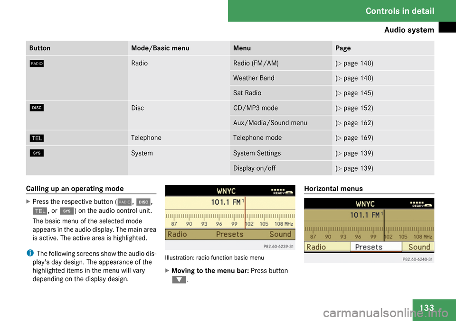Select Presets in basic menu illustration
Viewport: 456px width, 321px height.
(229, 234)
